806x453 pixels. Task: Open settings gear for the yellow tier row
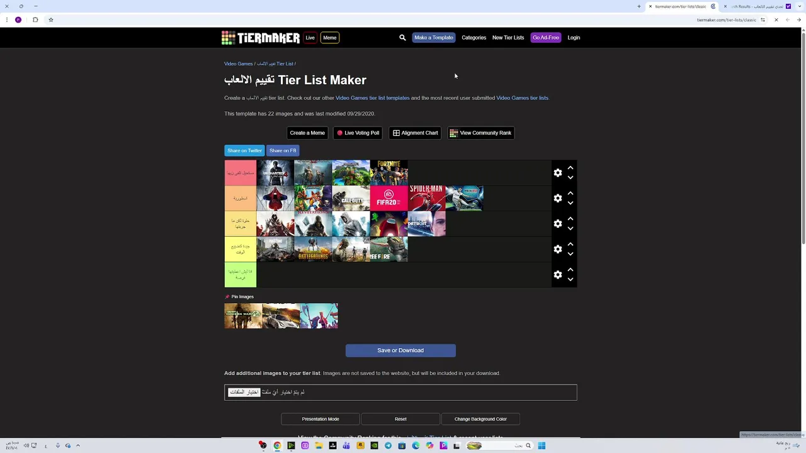pos(557,249)
